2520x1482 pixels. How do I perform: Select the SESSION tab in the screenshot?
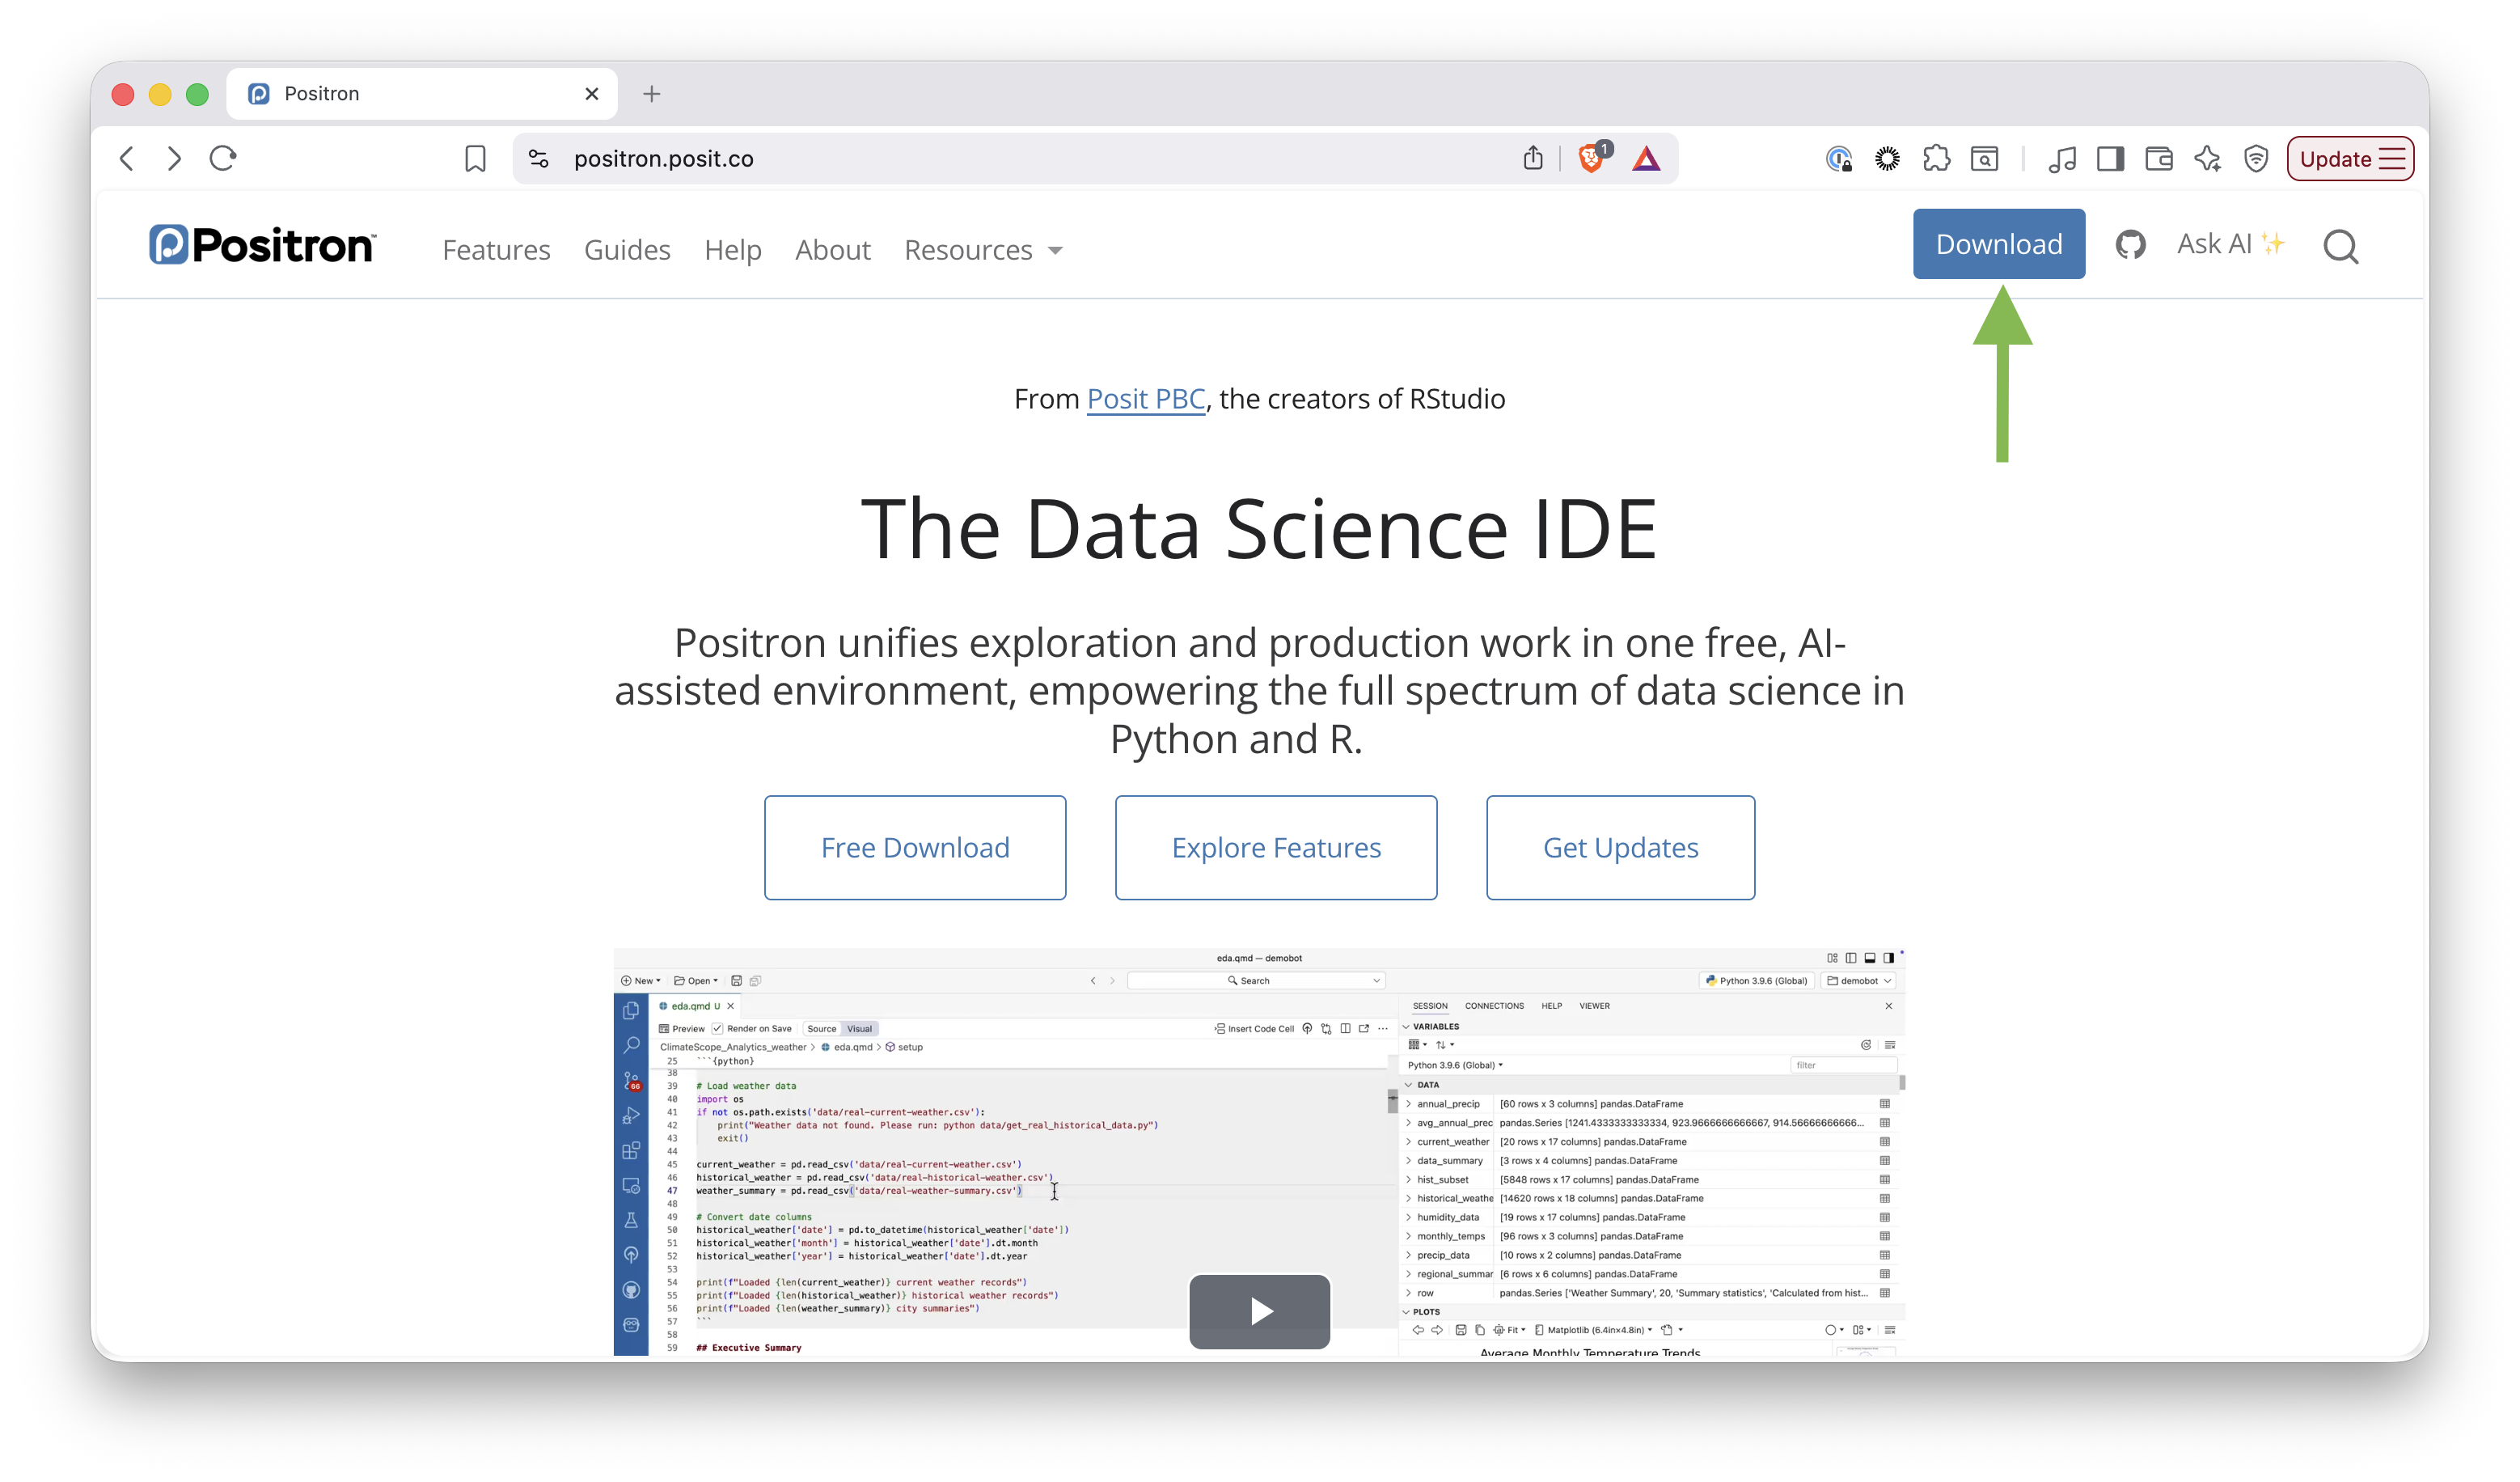[1430, 1006]
